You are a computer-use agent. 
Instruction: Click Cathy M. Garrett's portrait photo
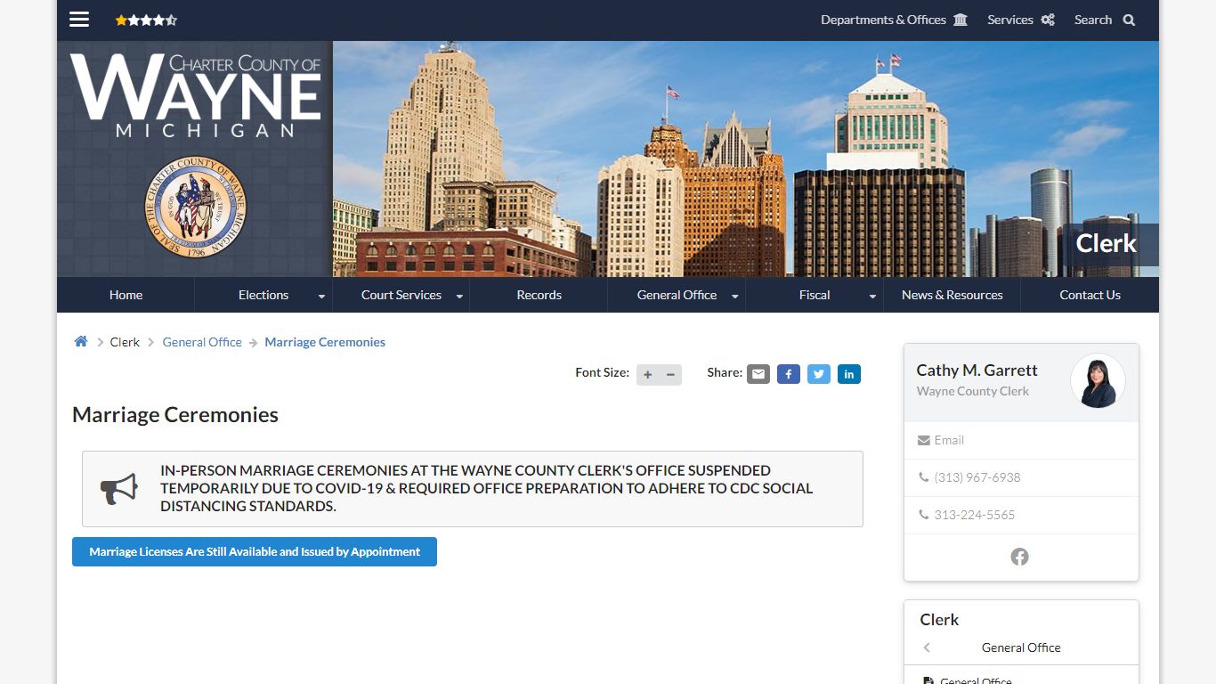pos(1098,381)
